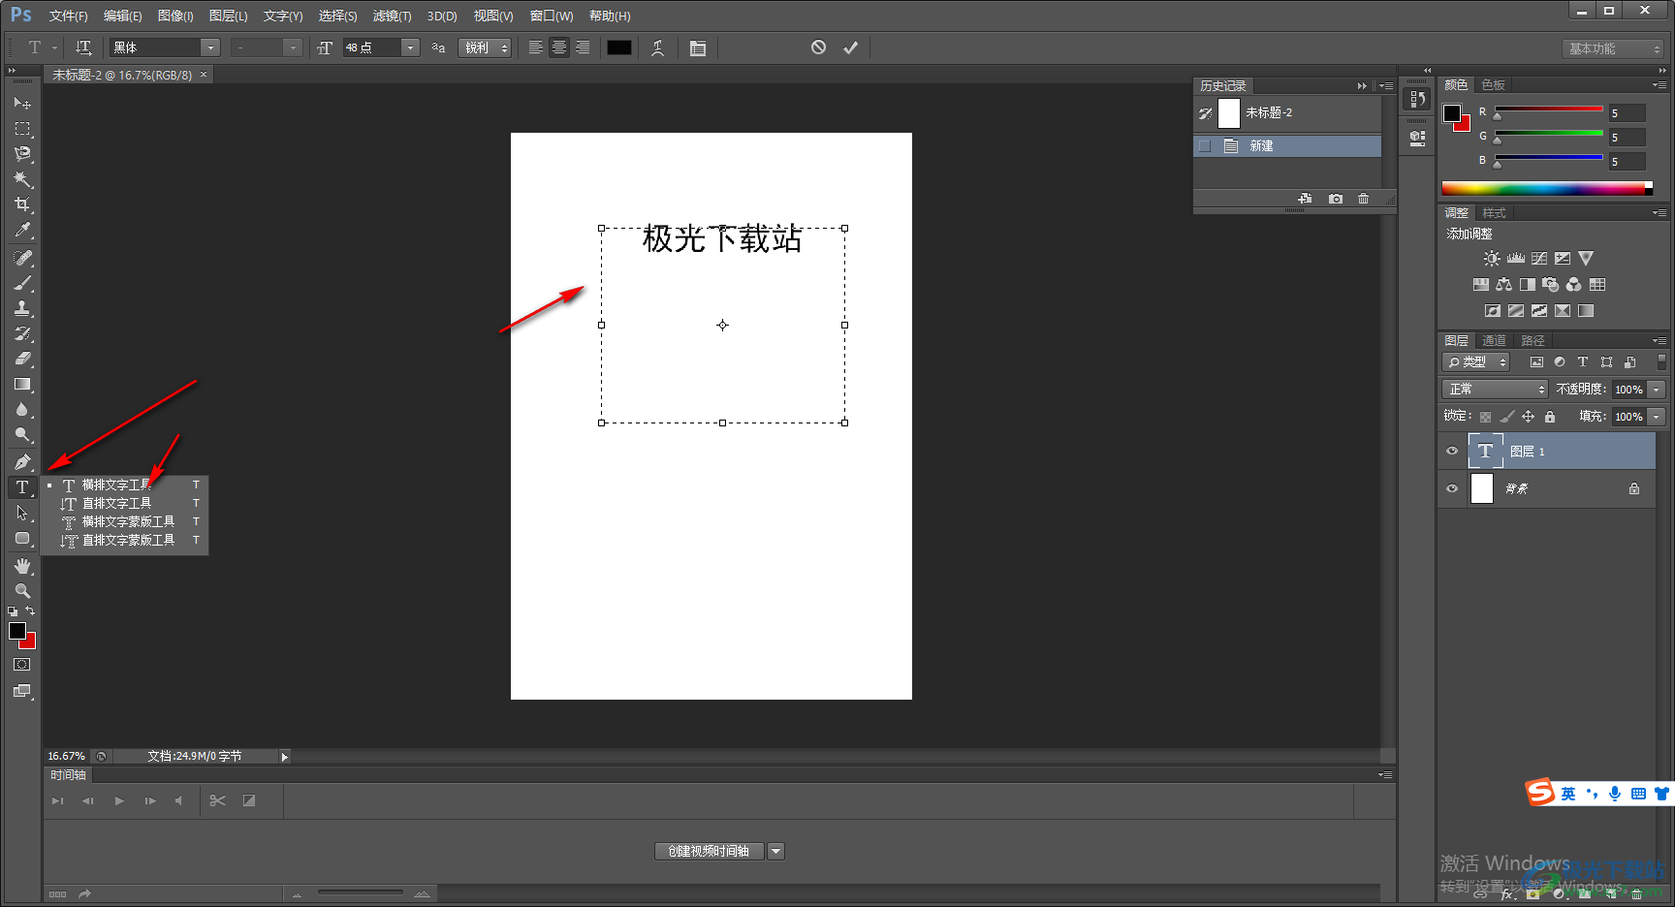Select the Rectangular Marquee tool
The image size is (1675, 907).
22,128
